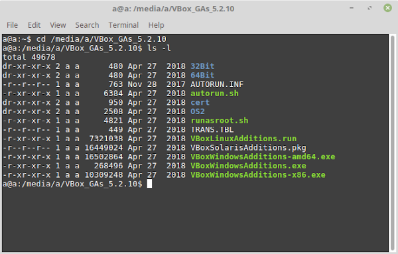
Task: Click the file size 7321038
Action: [106, 139]
